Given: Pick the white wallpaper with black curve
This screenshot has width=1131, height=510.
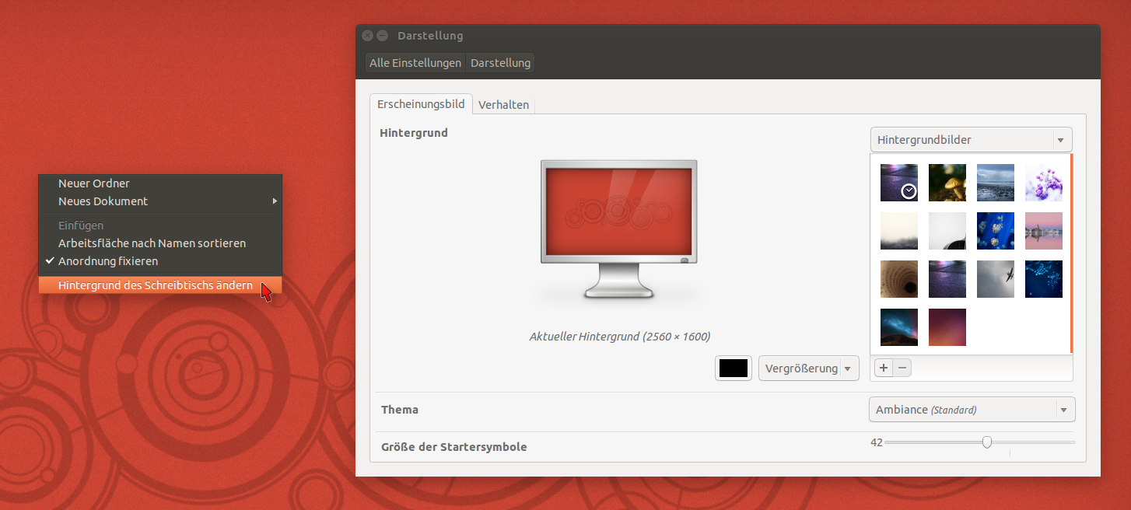Looking at the screenshot, I should click(x=947, y=231).
